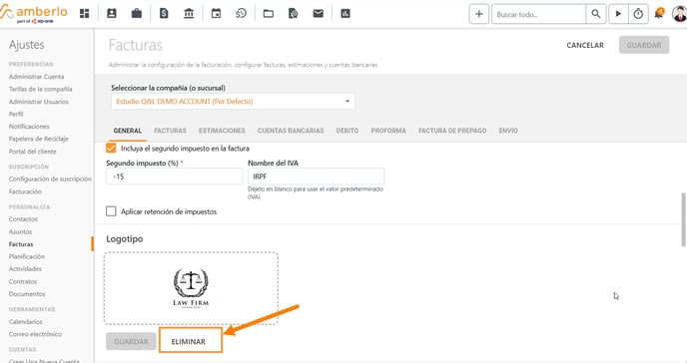Open the Seleccionar la compañía dropdown
This screenshot has height=363, width=687.
click(x=233, y=101)
